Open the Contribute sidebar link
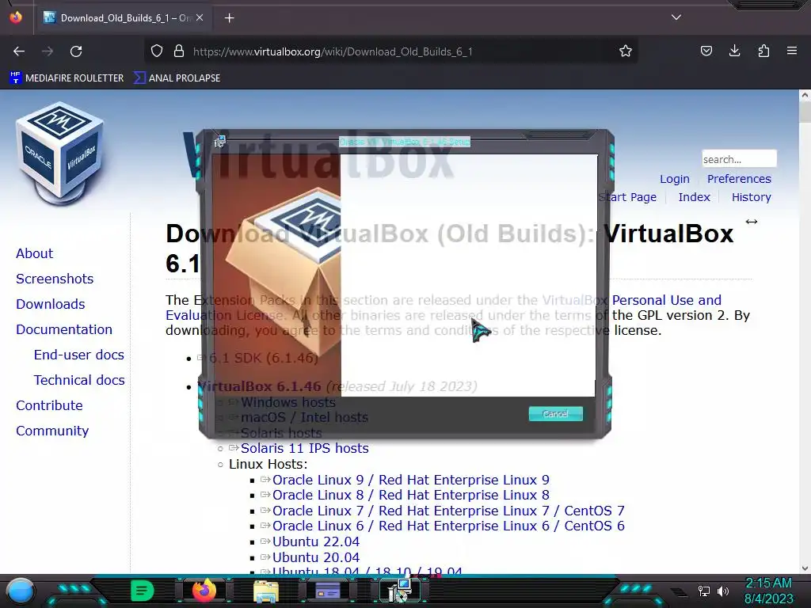811x608 pixels. 49,405
